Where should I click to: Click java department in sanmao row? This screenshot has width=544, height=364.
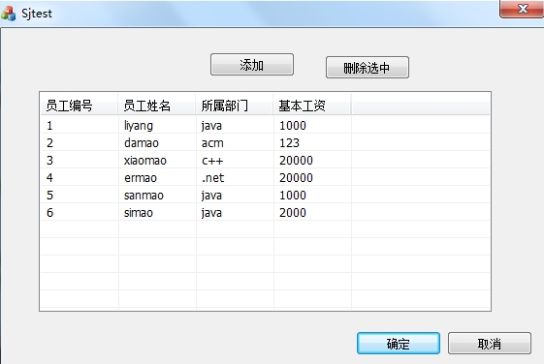click(x=236, y=195)
